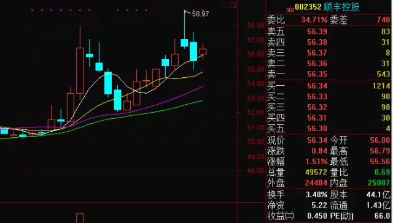The image size is (393, 223).
Task: Click the small 300 index tag before the stock code
Action: point(290,10)
